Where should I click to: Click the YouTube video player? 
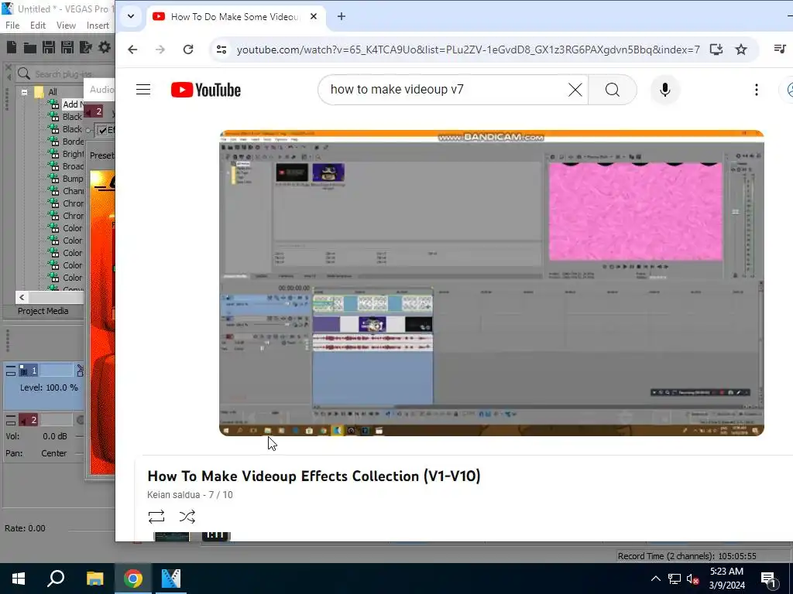(491, 283)
